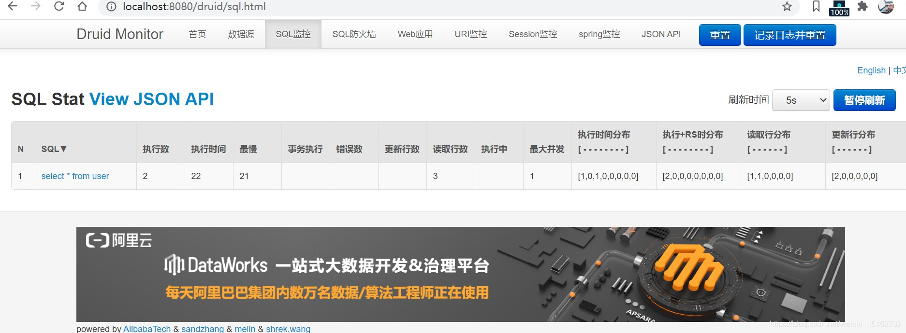This screenshot has width=906, height=333.
Task: Open the sandzhang footer link
Action: (203, 329)
